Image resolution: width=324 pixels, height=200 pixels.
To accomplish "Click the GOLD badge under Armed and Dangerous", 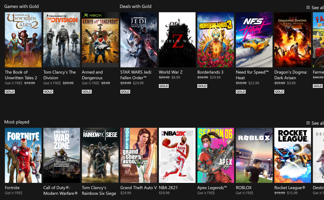I will (87, 92).
